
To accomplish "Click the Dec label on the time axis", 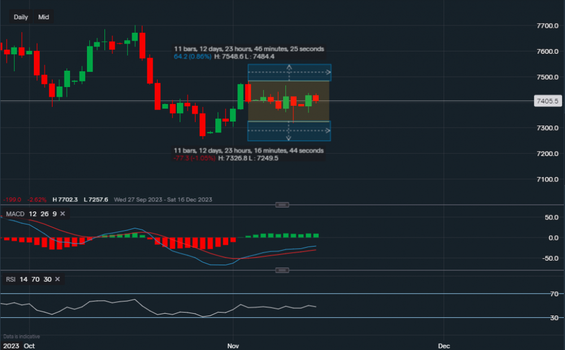I will coord(445,344).
